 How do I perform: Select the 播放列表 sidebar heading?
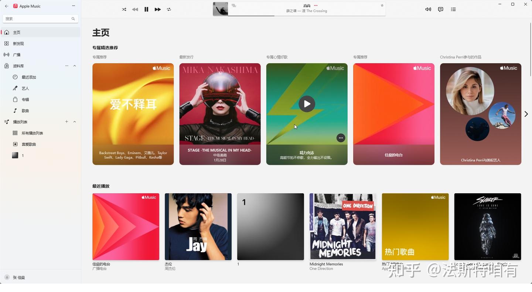20,122
